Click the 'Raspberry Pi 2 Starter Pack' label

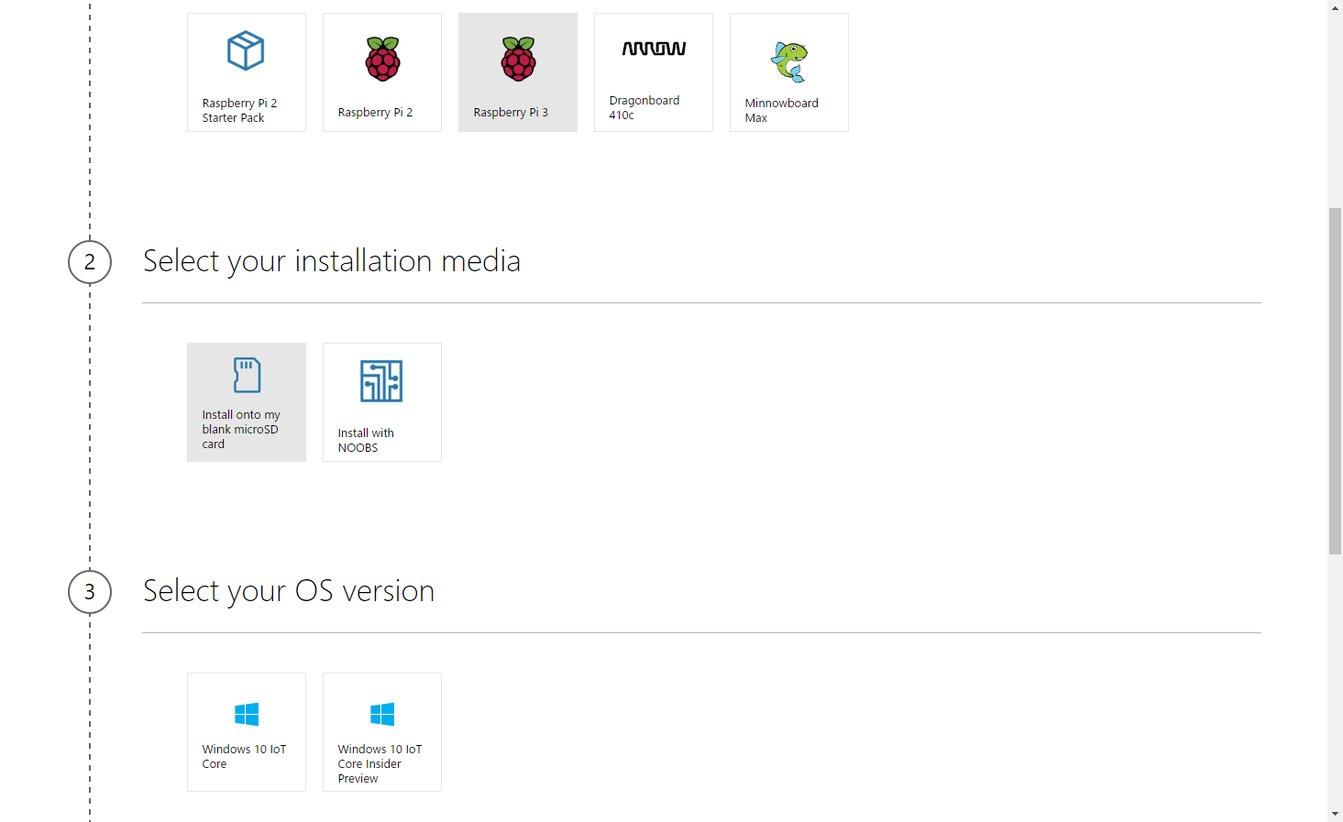239,111
